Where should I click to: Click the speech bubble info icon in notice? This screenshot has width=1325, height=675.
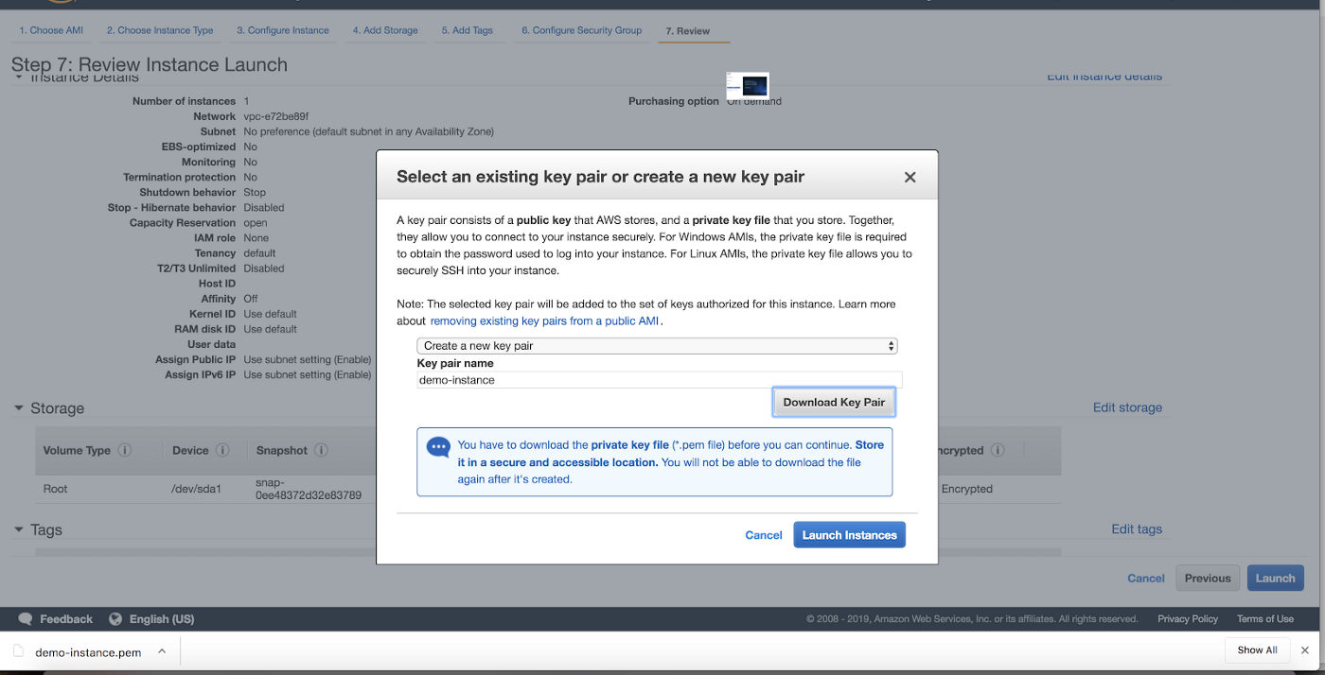438,447
